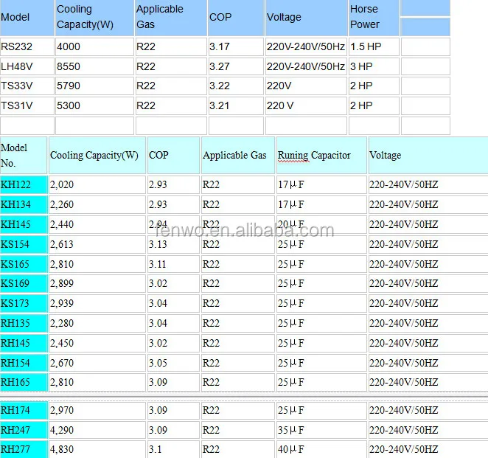Select the 3.13 COP value

(158, 244)
